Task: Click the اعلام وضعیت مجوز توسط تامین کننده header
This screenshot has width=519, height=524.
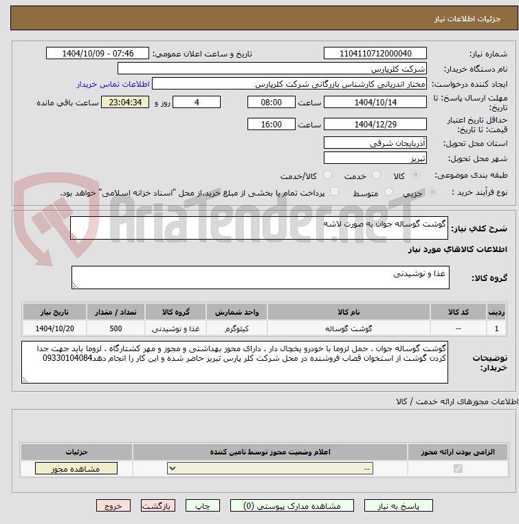Action: coord(270,452)
